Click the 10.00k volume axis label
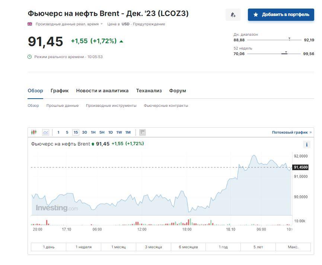The height and width of the screenshot is (265, 322). 300,221
